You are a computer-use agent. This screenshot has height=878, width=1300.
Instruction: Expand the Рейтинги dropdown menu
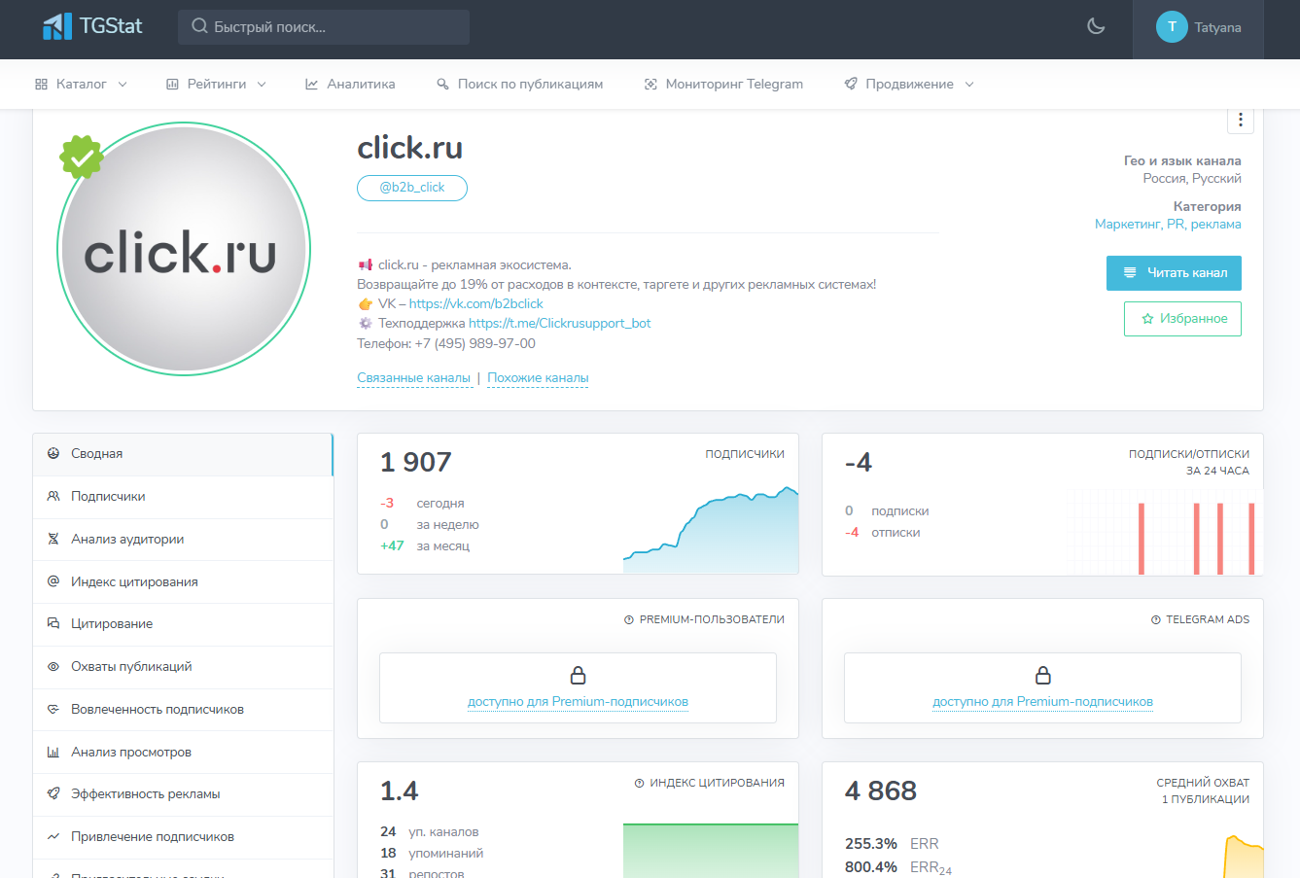pos(216,85)
